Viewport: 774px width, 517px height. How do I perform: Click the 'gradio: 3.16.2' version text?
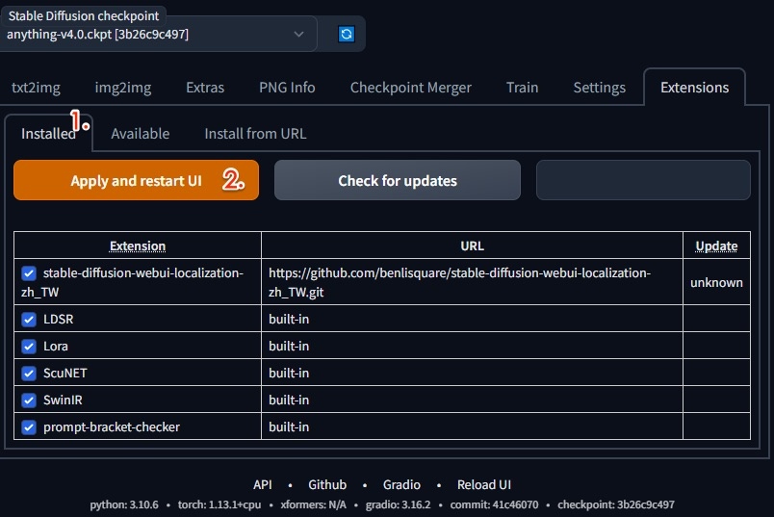(398, 504)
